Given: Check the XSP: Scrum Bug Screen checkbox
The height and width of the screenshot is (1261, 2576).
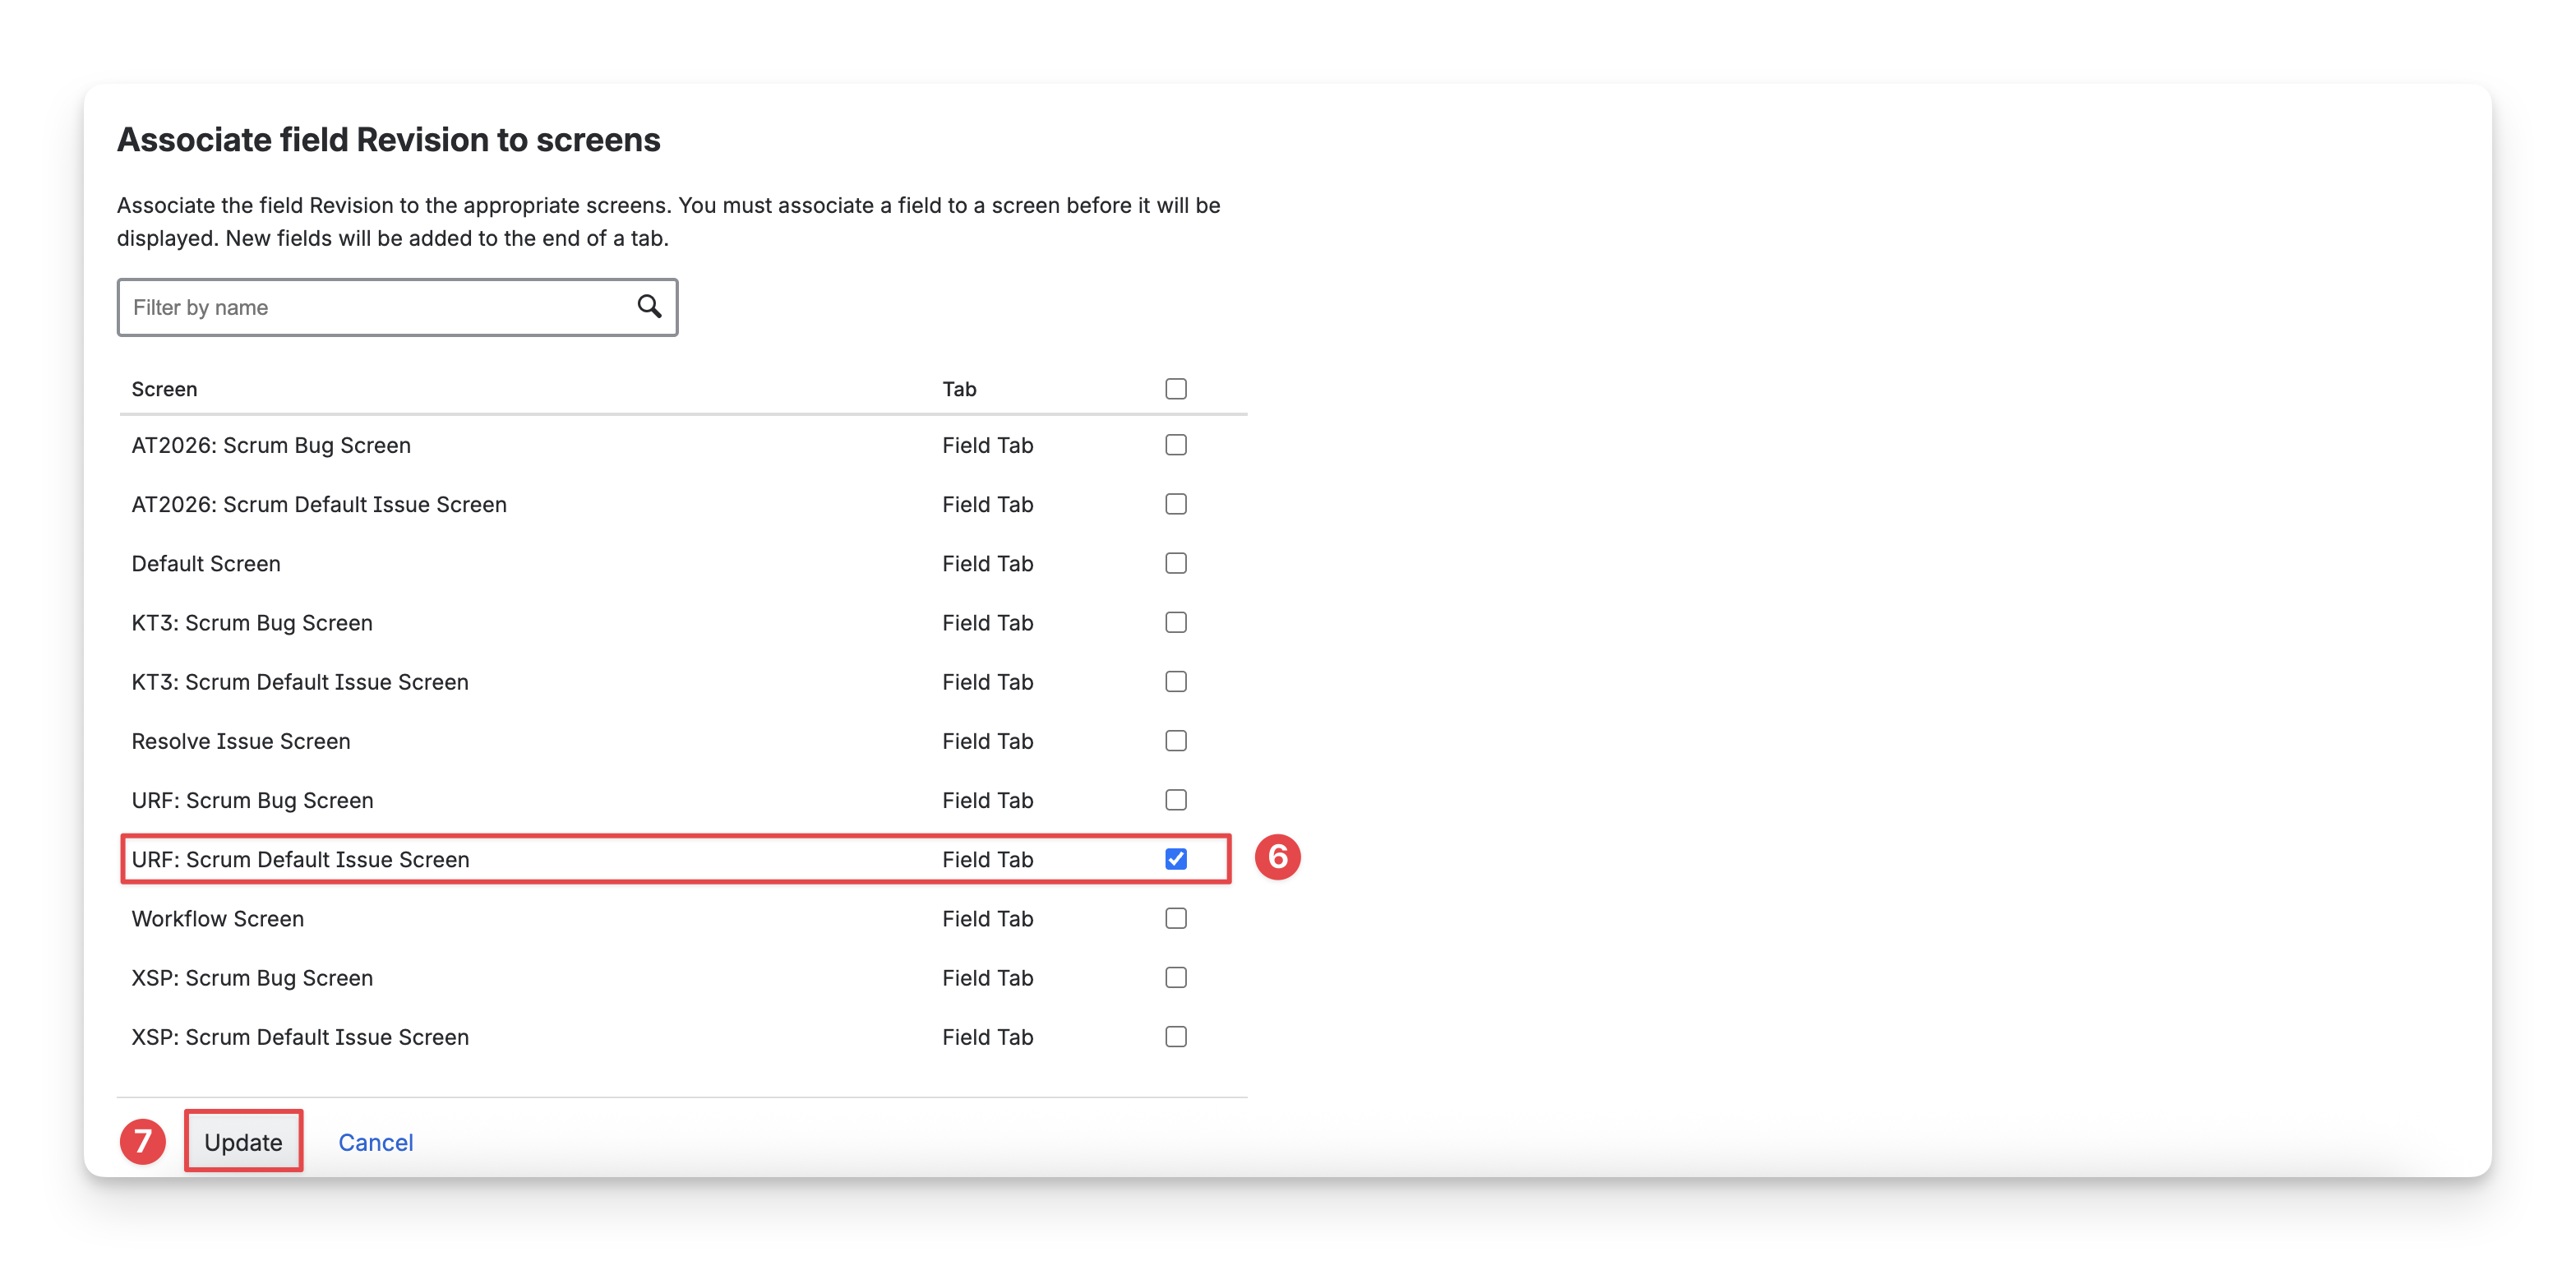Looking at the screenshot, I should tap(1175, 977).
